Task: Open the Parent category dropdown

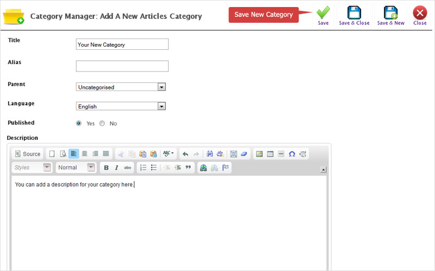Action: click(161, 87)
